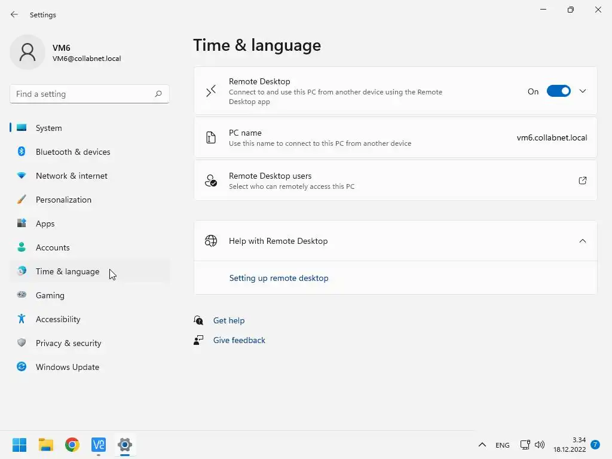Click the Network & internet Wi-Fi icon

pyautogui.click(x=22, y=176)
